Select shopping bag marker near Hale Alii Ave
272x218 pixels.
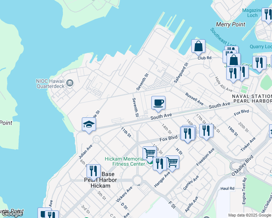click(x=233, y=60)
